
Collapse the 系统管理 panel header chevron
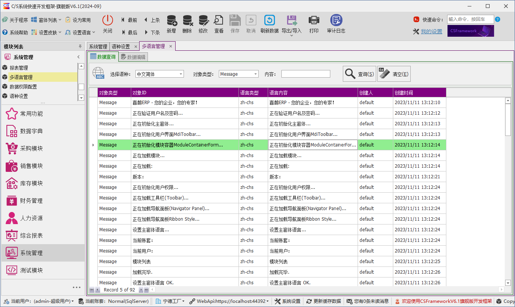pyautogui.click(x=79, y=57)
